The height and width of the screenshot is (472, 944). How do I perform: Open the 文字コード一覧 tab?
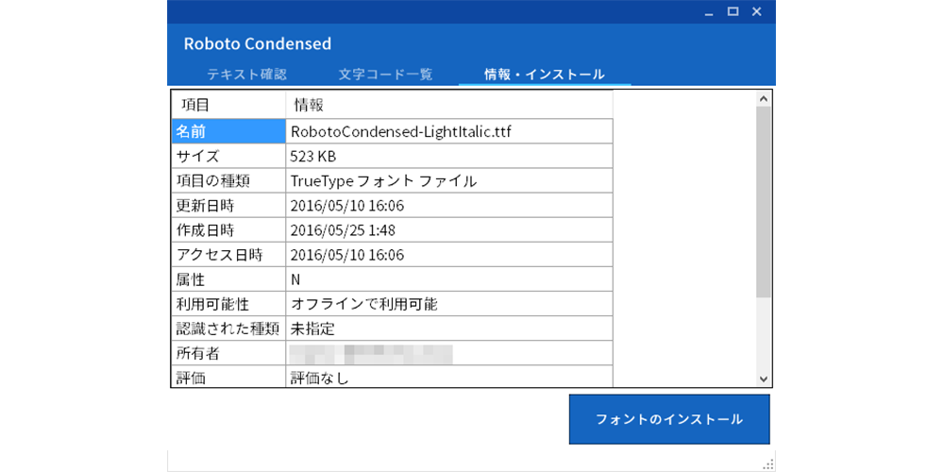coord(385,76)
